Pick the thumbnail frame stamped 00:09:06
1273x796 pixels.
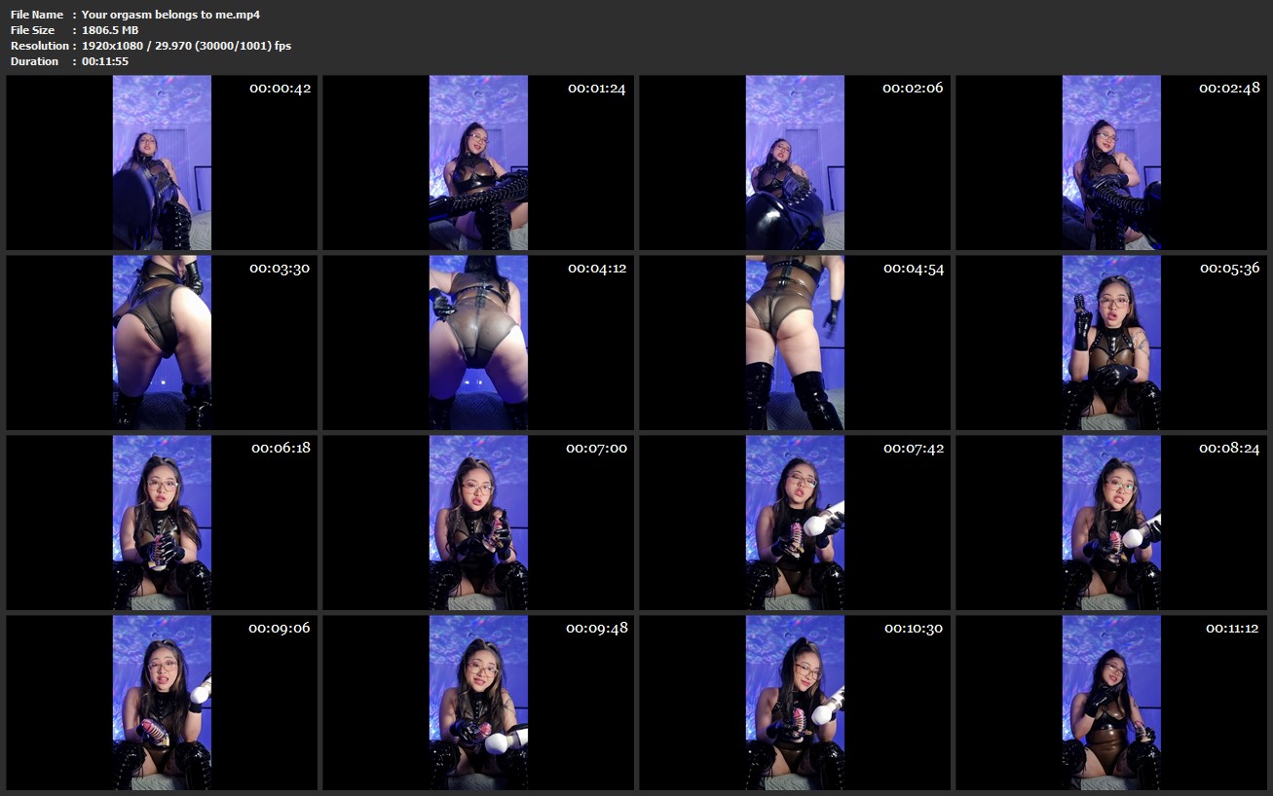pos(162,703)
